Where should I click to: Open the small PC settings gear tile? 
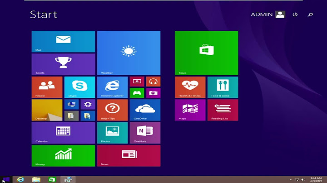[88, 104]
